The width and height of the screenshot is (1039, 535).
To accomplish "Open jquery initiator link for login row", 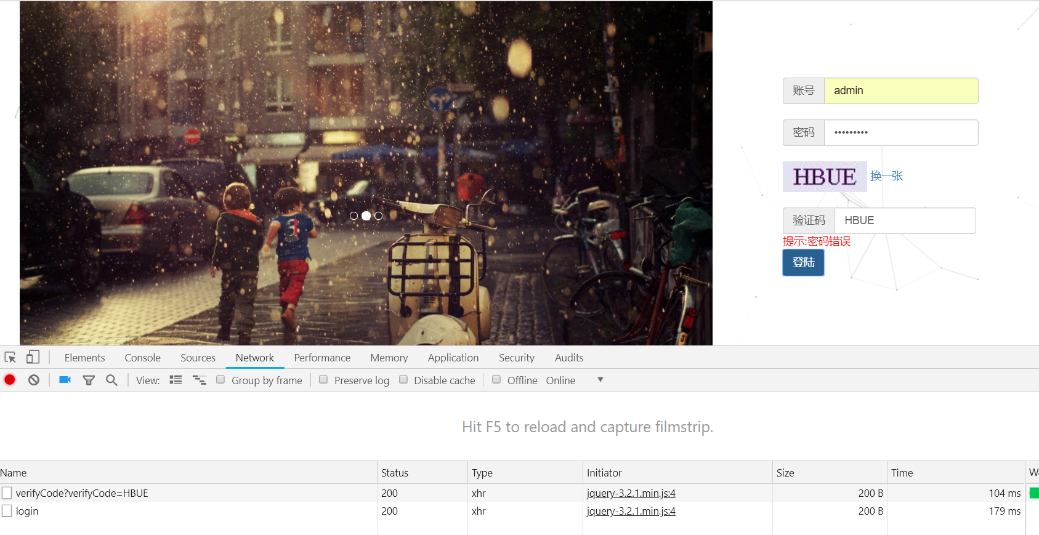I will [631, 511].
